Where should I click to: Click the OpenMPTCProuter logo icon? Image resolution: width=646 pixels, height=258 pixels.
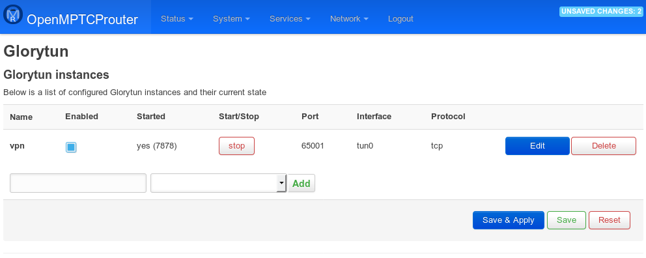[13, 15]
